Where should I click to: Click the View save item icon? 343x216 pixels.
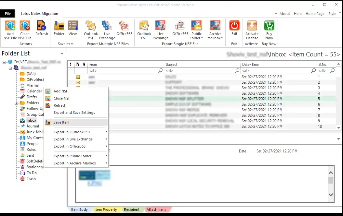(x=73, y=28)
